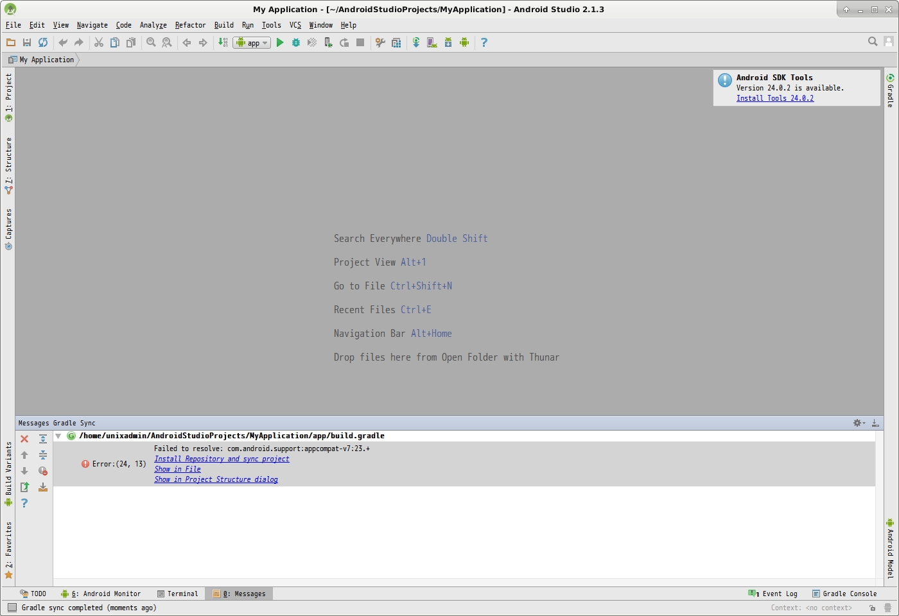
Task: Collapse the build.gradle message tree node
Action: pyautogui.click(x=58, y=436)
